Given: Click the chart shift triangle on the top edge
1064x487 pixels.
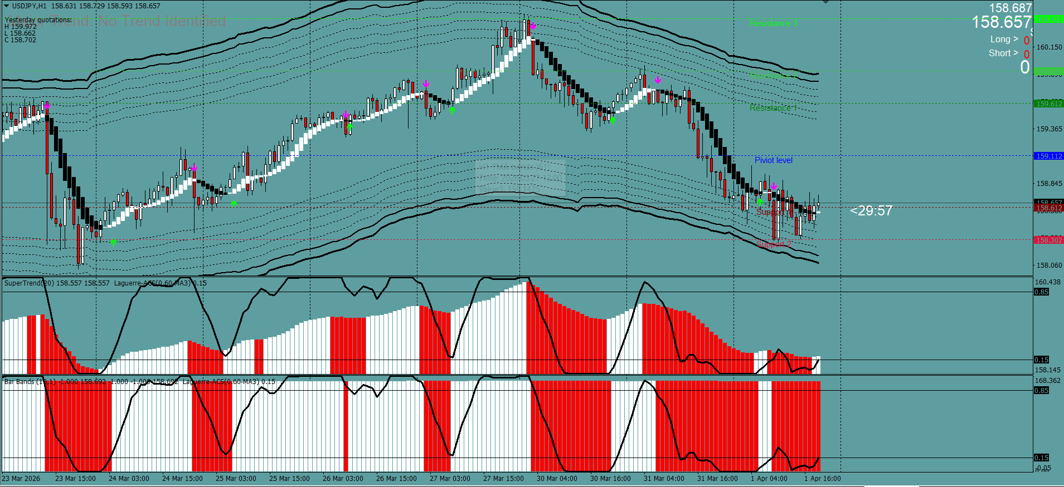Looking at the screenshot, I should (x=826, y=2).
